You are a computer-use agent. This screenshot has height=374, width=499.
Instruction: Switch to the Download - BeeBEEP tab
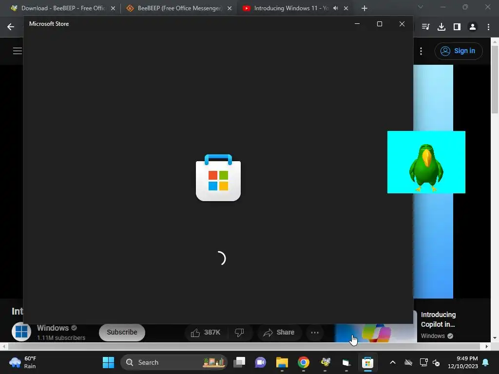click(x=63, y=8)
